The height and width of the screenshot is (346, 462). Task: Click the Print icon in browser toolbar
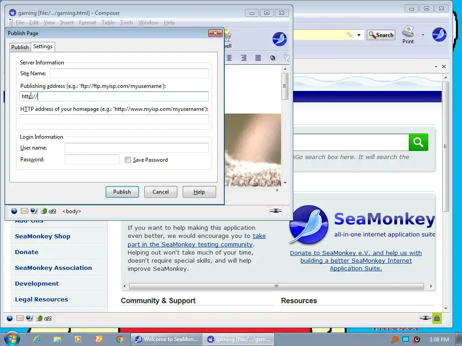(x=408, y=35)
